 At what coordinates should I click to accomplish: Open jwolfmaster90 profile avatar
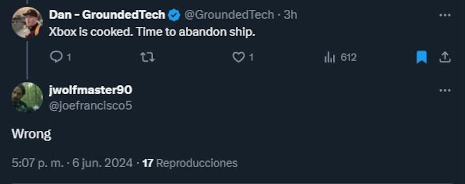(27, 97)
